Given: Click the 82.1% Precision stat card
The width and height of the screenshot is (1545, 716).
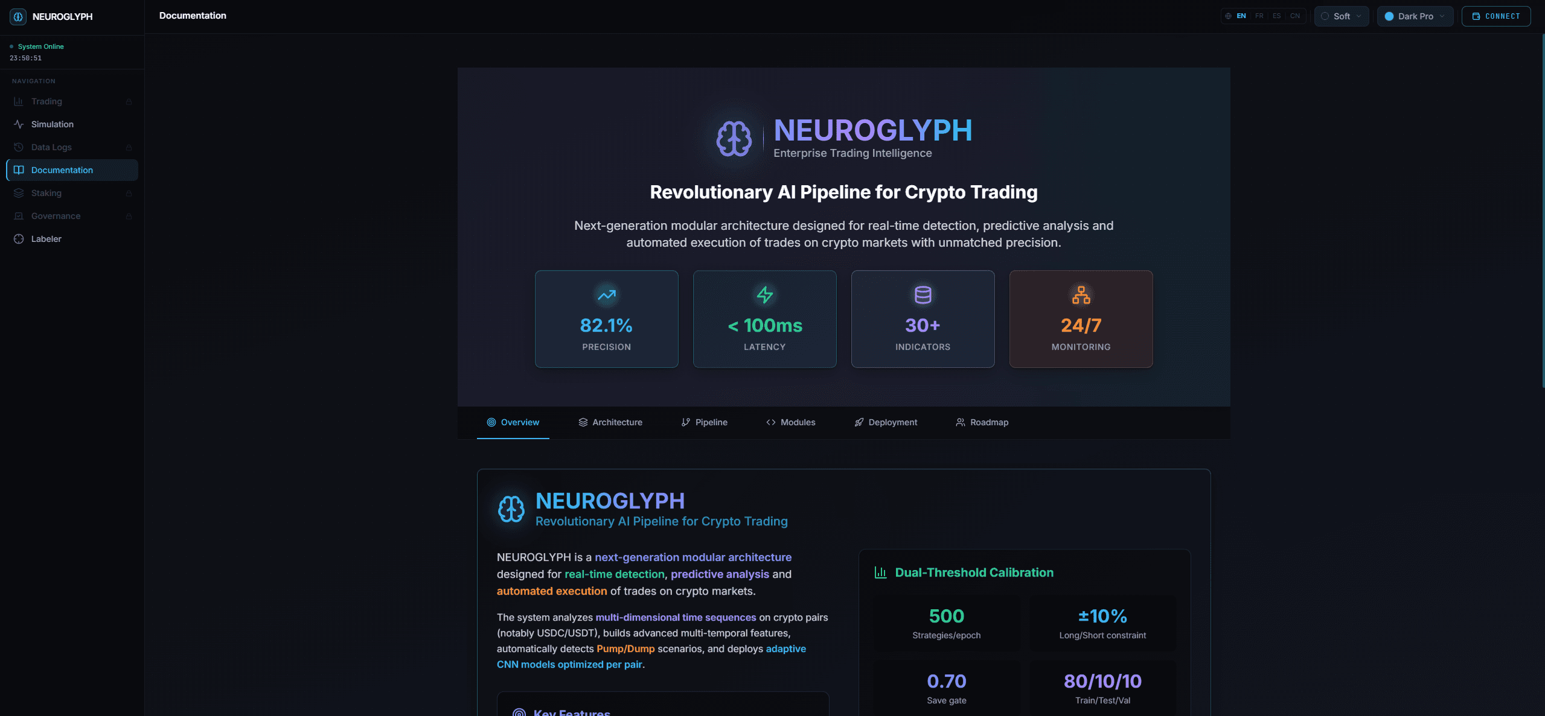Looking at the screenshot, I should 606,318.
